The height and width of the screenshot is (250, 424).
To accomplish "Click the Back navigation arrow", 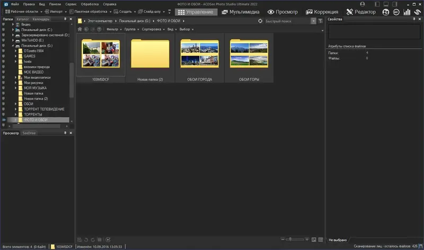I will pyautogui.click(x=86, y=29).
